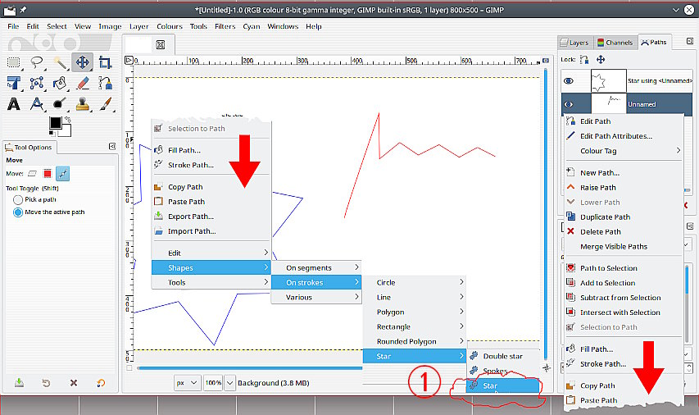Select the Clone stamp tool
This screenshot has width=699, height=415.
point(82,104)
